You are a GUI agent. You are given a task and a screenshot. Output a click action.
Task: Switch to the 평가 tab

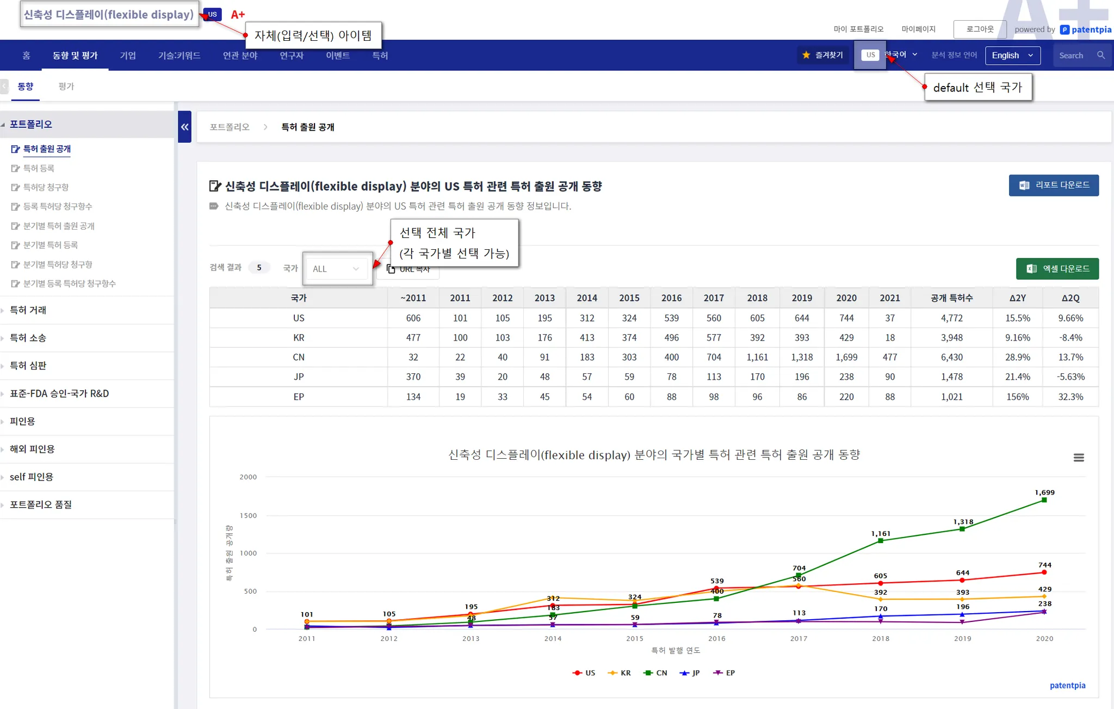(x=66, y=87)
